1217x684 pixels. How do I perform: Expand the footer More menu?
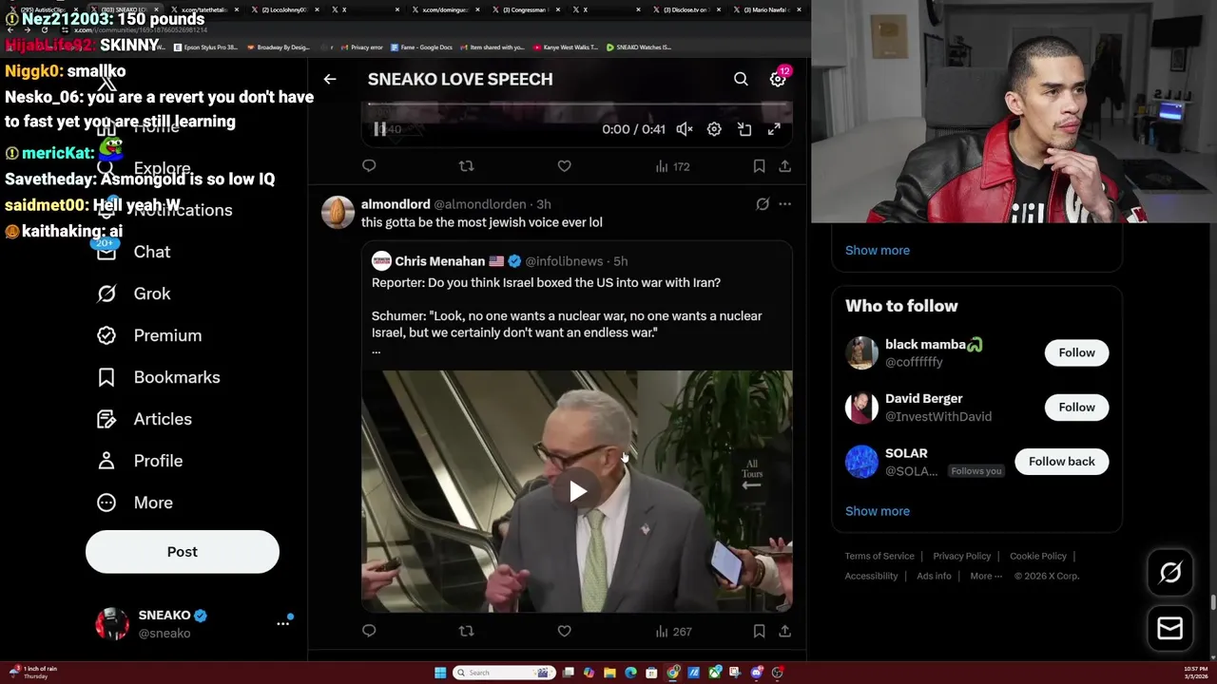[986, 576]
